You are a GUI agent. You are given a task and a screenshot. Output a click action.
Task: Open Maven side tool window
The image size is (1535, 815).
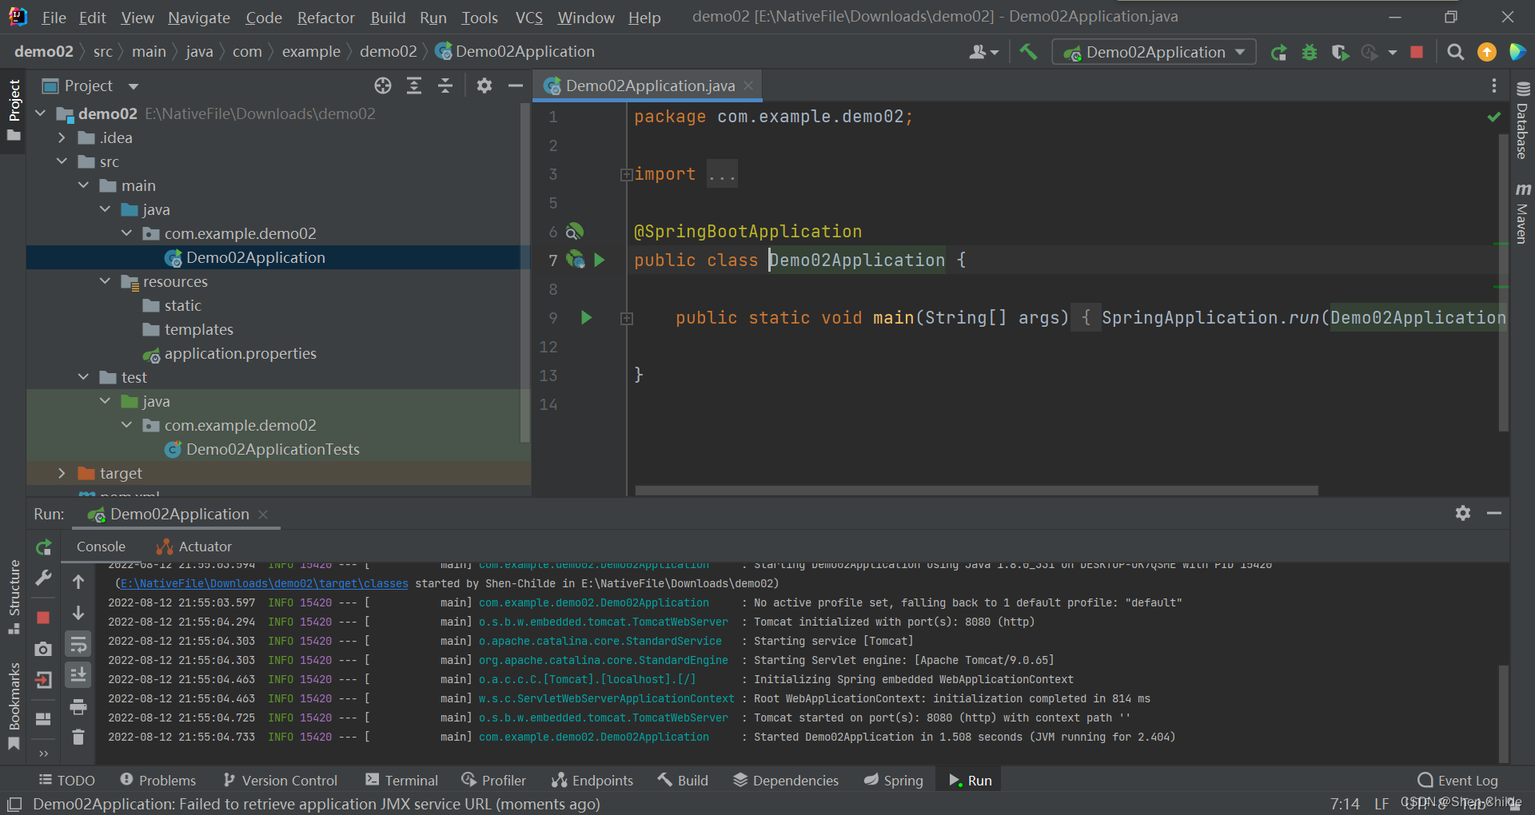[x=1522, y=213]
